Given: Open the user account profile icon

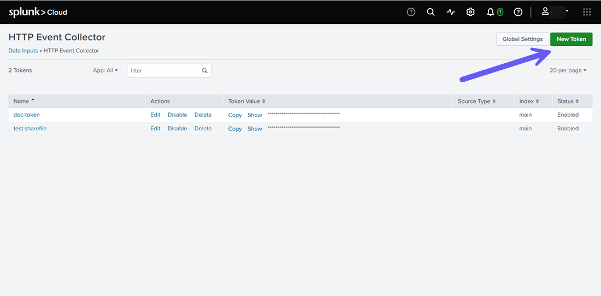Looking at the screenshot, I should [545, 11].
